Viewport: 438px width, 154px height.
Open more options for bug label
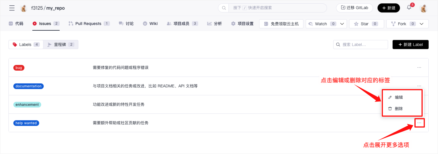[419, 67]
